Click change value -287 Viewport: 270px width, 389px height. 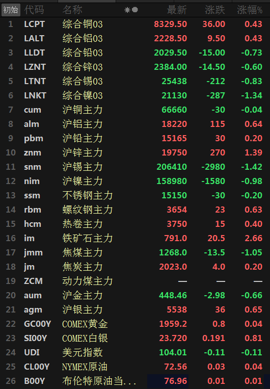coord(215,95)
